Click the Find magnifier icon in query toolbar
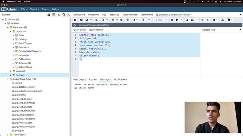The height and width of the screenshot is (136, 243). point(103,20)
